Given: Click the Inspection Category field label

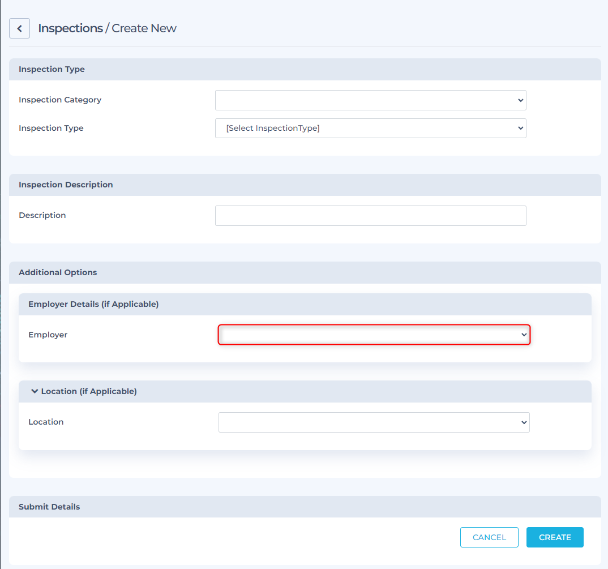Looking at the screenshot, I should pos(60,100).
